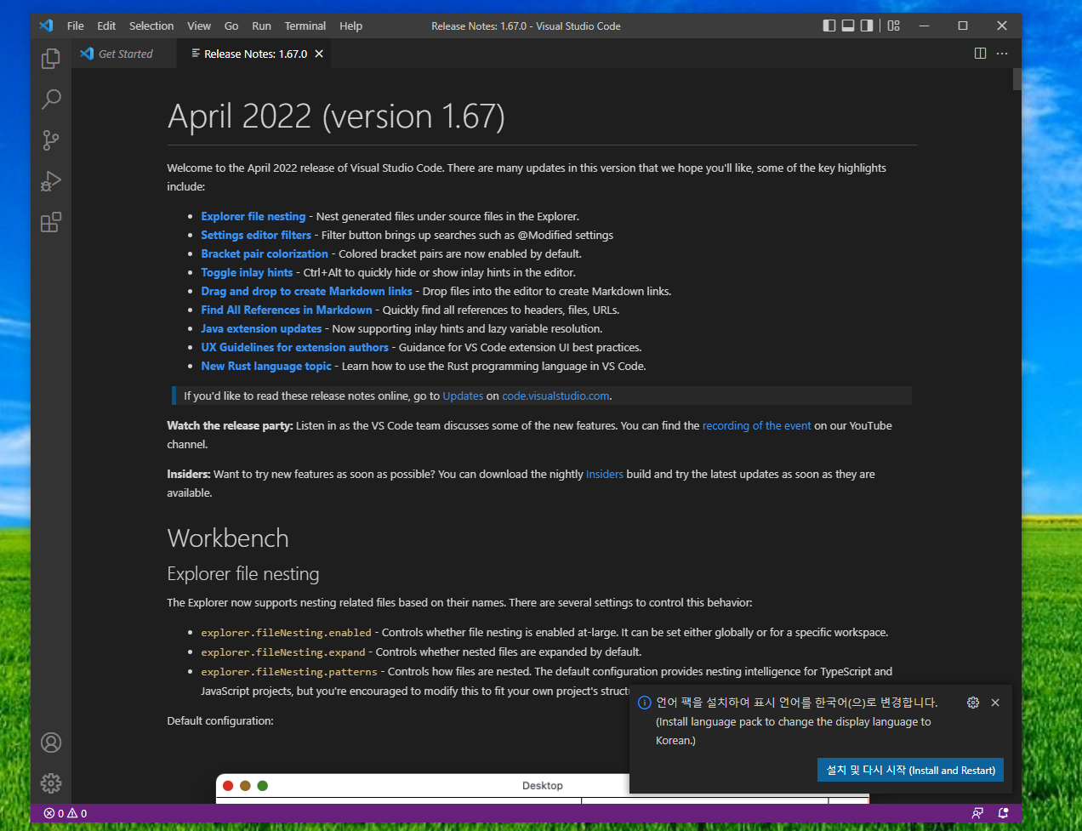
Task: Click the Desktop window title
Action: 543,786
